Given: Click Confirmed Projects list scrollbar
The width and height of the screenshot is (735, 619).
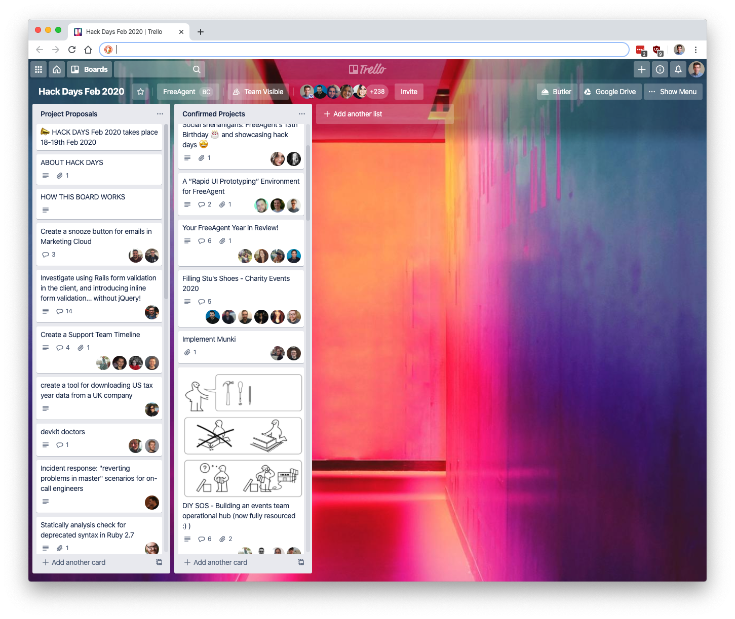Looking at the screenshot, I should coord(308,182).
